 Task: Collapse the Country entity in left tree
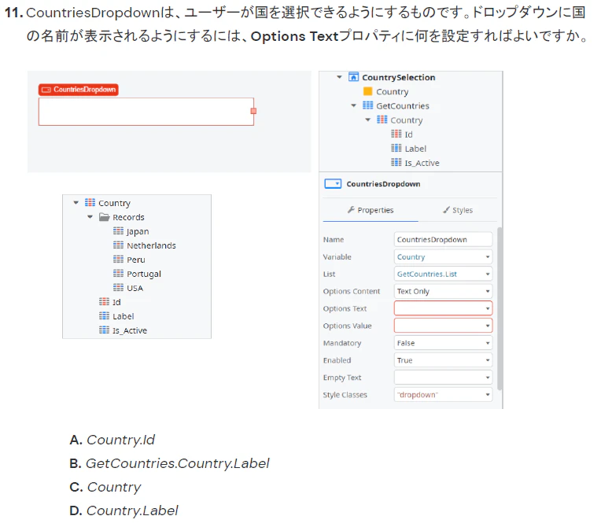pyautogui.click(x=76, y=203)
